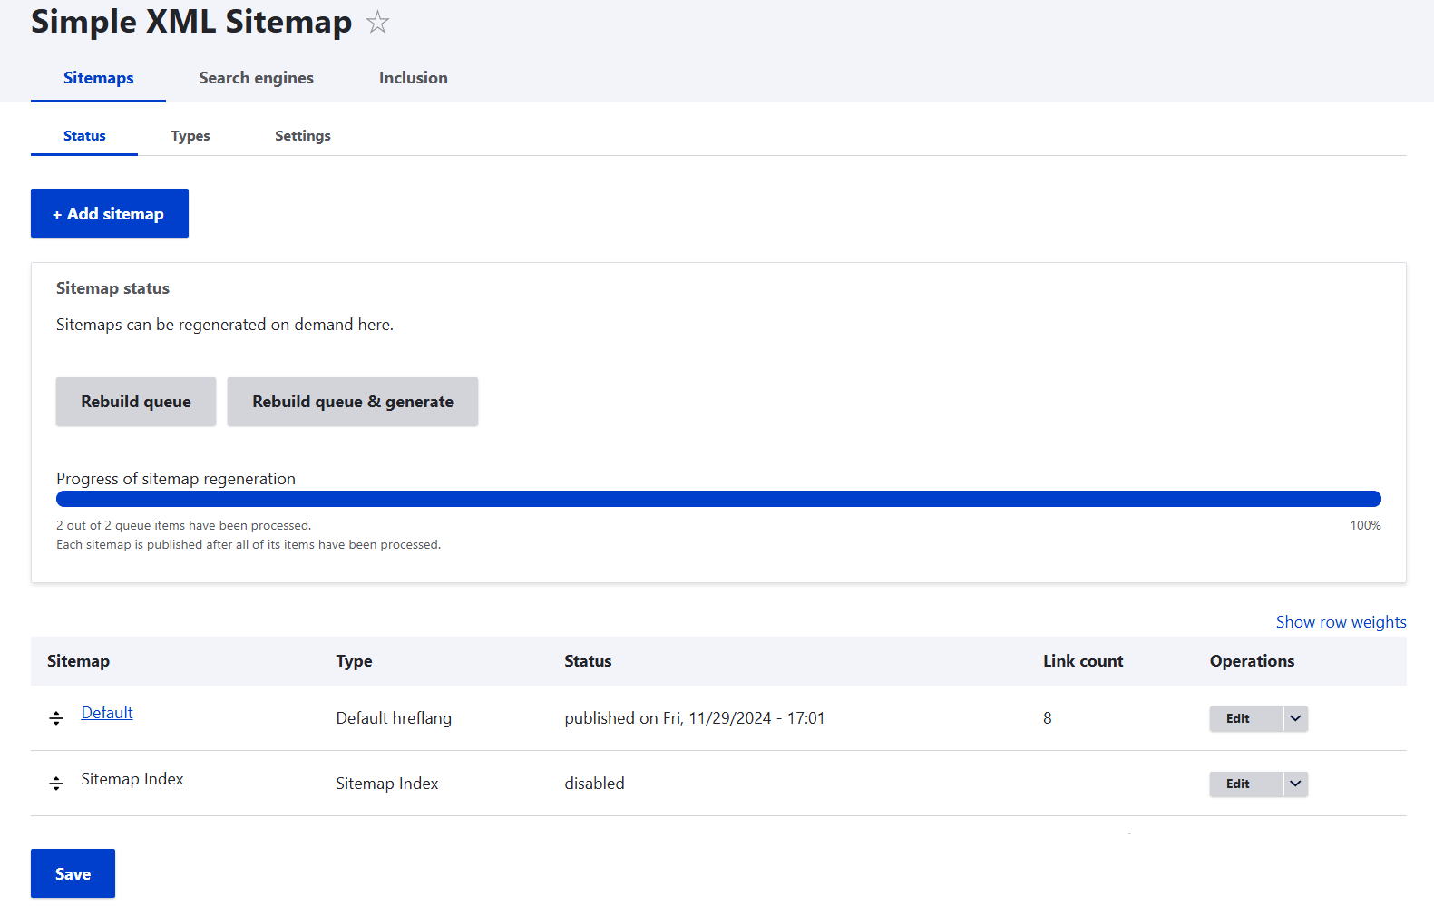Edit the Sitemap Index entry
Image resolution: width=1434 pixels, height=916 pixels.
(1238, 784)
